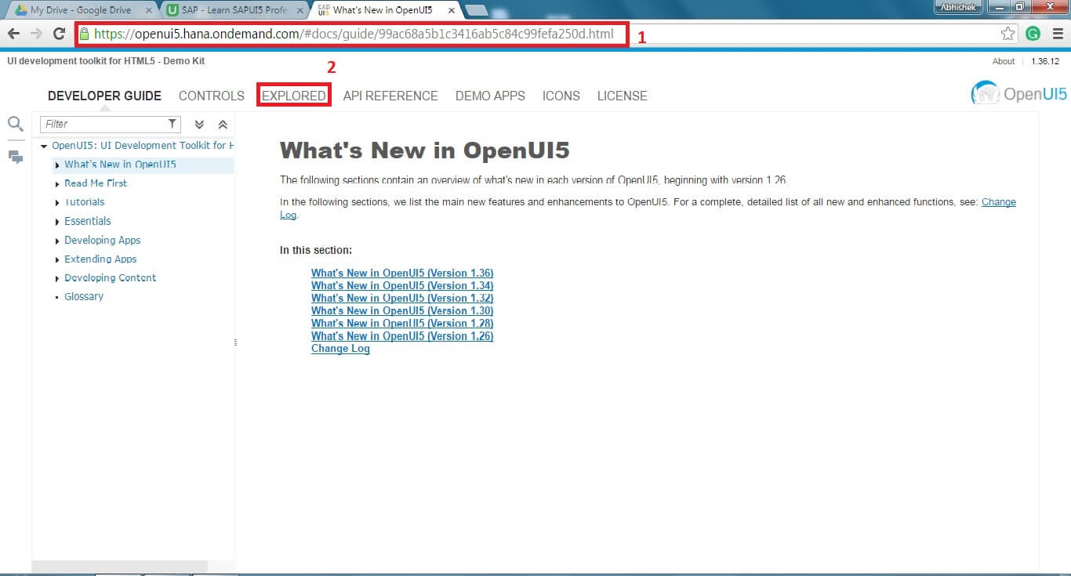
Task: Click the browser forward arrow
Action: click(x=36, y=34)
